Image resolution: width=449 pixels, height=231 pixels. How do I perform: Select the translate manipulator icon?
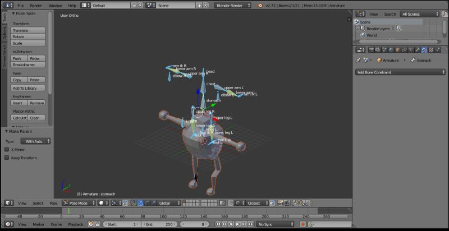click(x=141, y=203)
